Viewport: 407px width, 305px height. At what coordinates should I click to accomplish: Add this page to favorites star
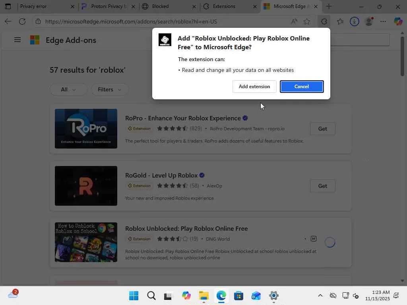click(307, 21)
